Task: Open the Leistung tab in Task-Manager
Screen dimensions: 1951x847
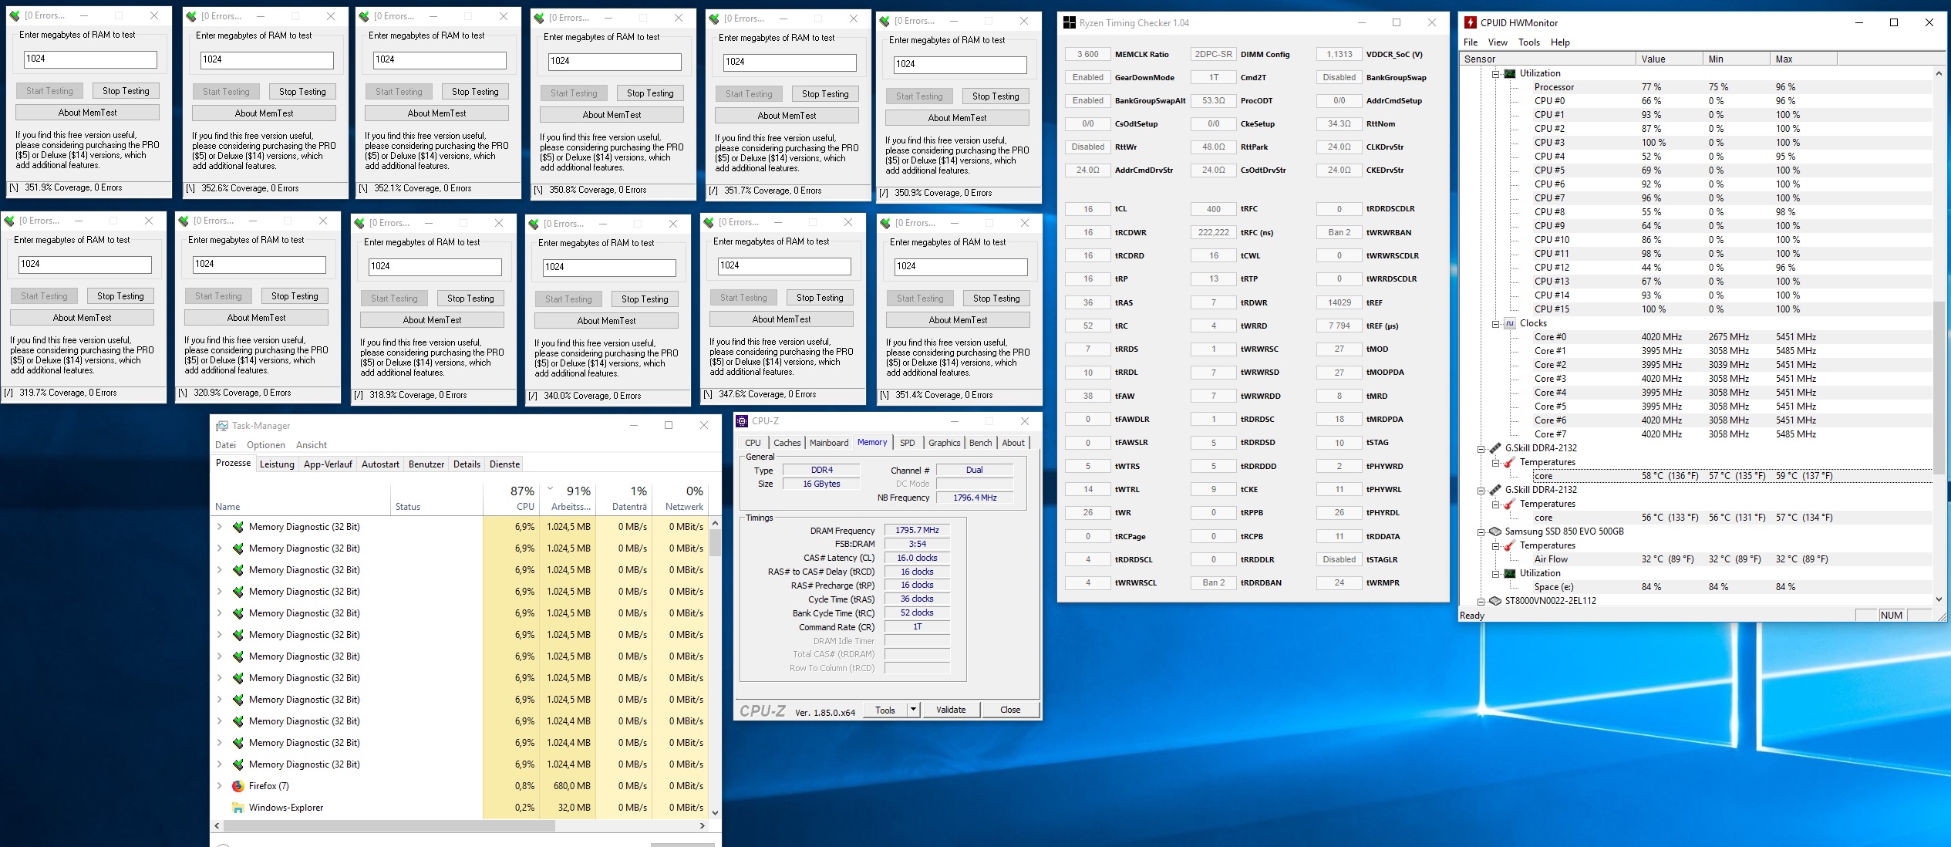Action: click(x=277, y=464)
